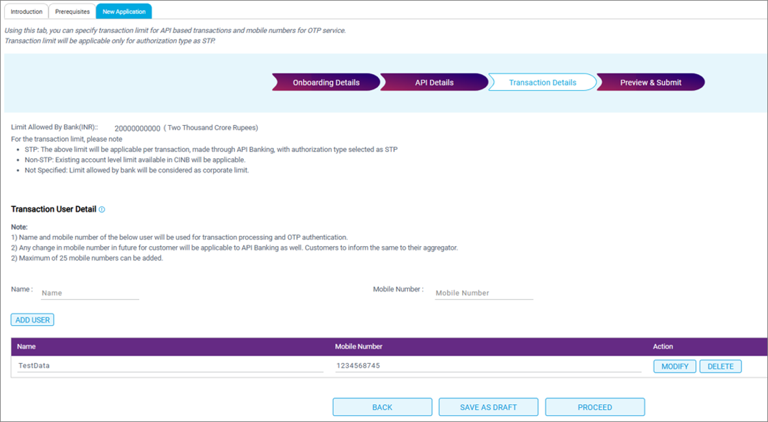The image size is (768, 422).
Task: Click the 1234568745 mobile number field
Action: click(488, 366)
